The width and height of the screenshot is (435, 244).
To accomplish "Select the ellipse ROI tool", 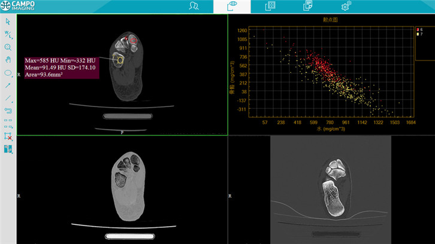I will tap(8, 72).
